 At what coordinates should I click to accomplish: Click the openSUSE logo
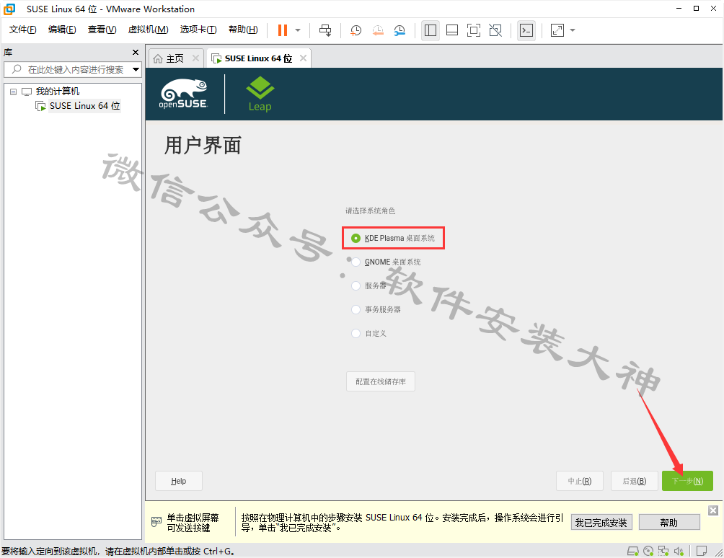click(x=184, y=94)
